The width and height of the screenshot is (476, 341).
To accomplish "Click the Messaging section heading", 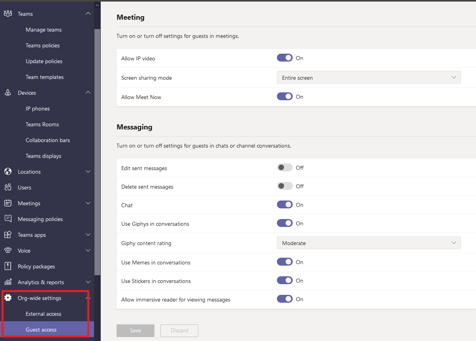I will (x=135, y=127).
